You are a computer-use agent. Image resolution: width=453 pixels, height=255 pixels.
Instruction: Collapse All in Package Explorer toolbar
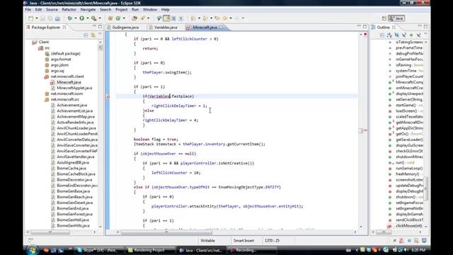pos(86,35)
